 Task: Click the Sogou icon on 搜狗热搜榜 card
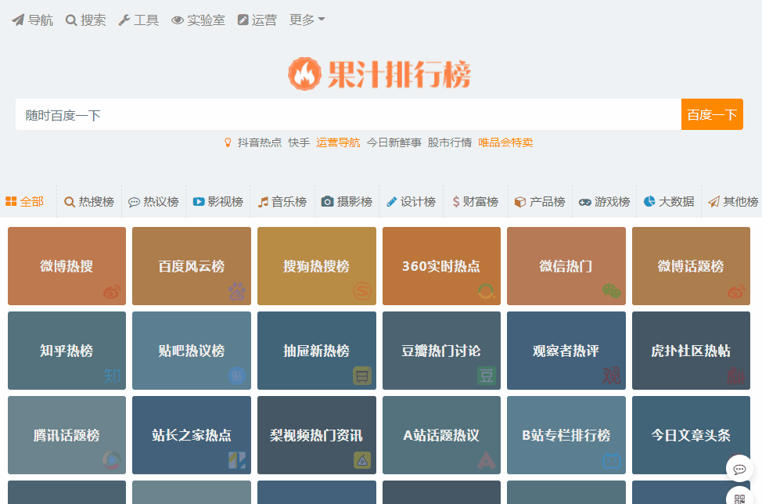pos(362,291)
